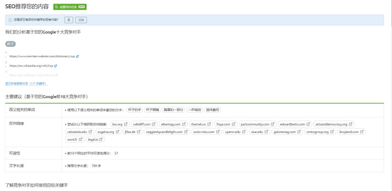Click the recommended length 789 字
This screenshot has height=191, width=392.
96,166
